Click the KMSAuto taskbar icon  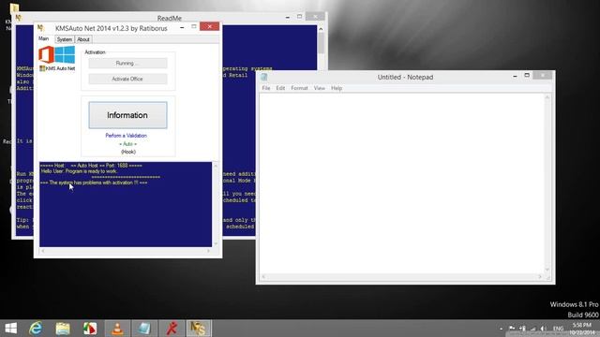(x=198, y=329)
